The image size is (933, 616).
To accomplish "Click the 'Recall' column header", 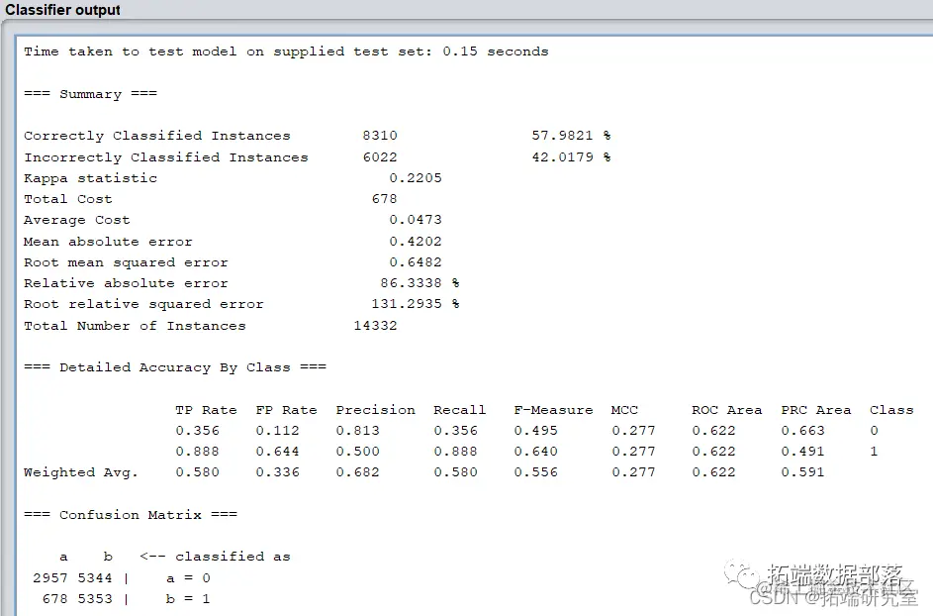I will click(459, 410).
